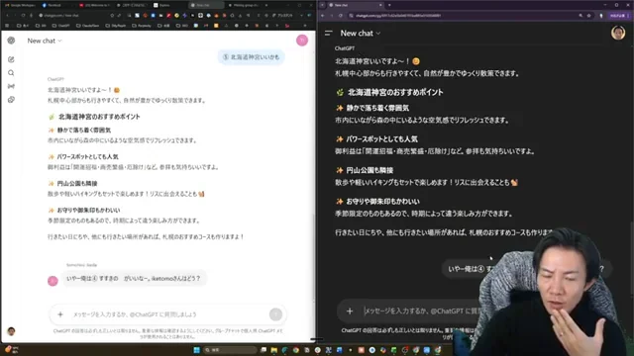Click the send arrow button in left window
The width and height of the screenshot is (634, 356).
point(275,314)
